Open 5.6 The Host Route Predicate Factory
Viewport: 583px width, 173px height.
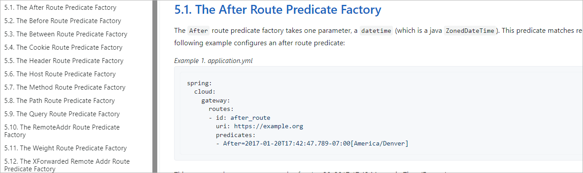(60, 74)
